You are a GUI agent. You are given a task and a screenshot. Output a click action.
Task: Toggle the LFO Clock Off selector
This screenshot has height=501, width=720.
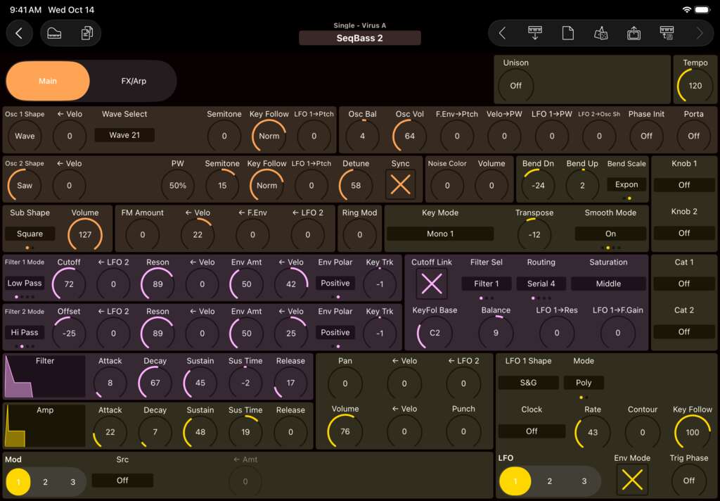pyautogui.click(x=532, y=431)
